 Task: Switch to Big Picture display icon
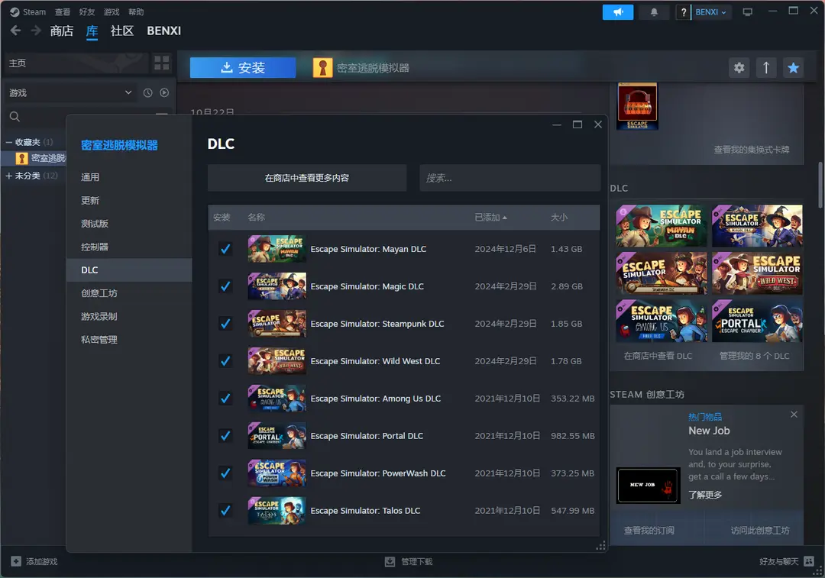[747, 12]
